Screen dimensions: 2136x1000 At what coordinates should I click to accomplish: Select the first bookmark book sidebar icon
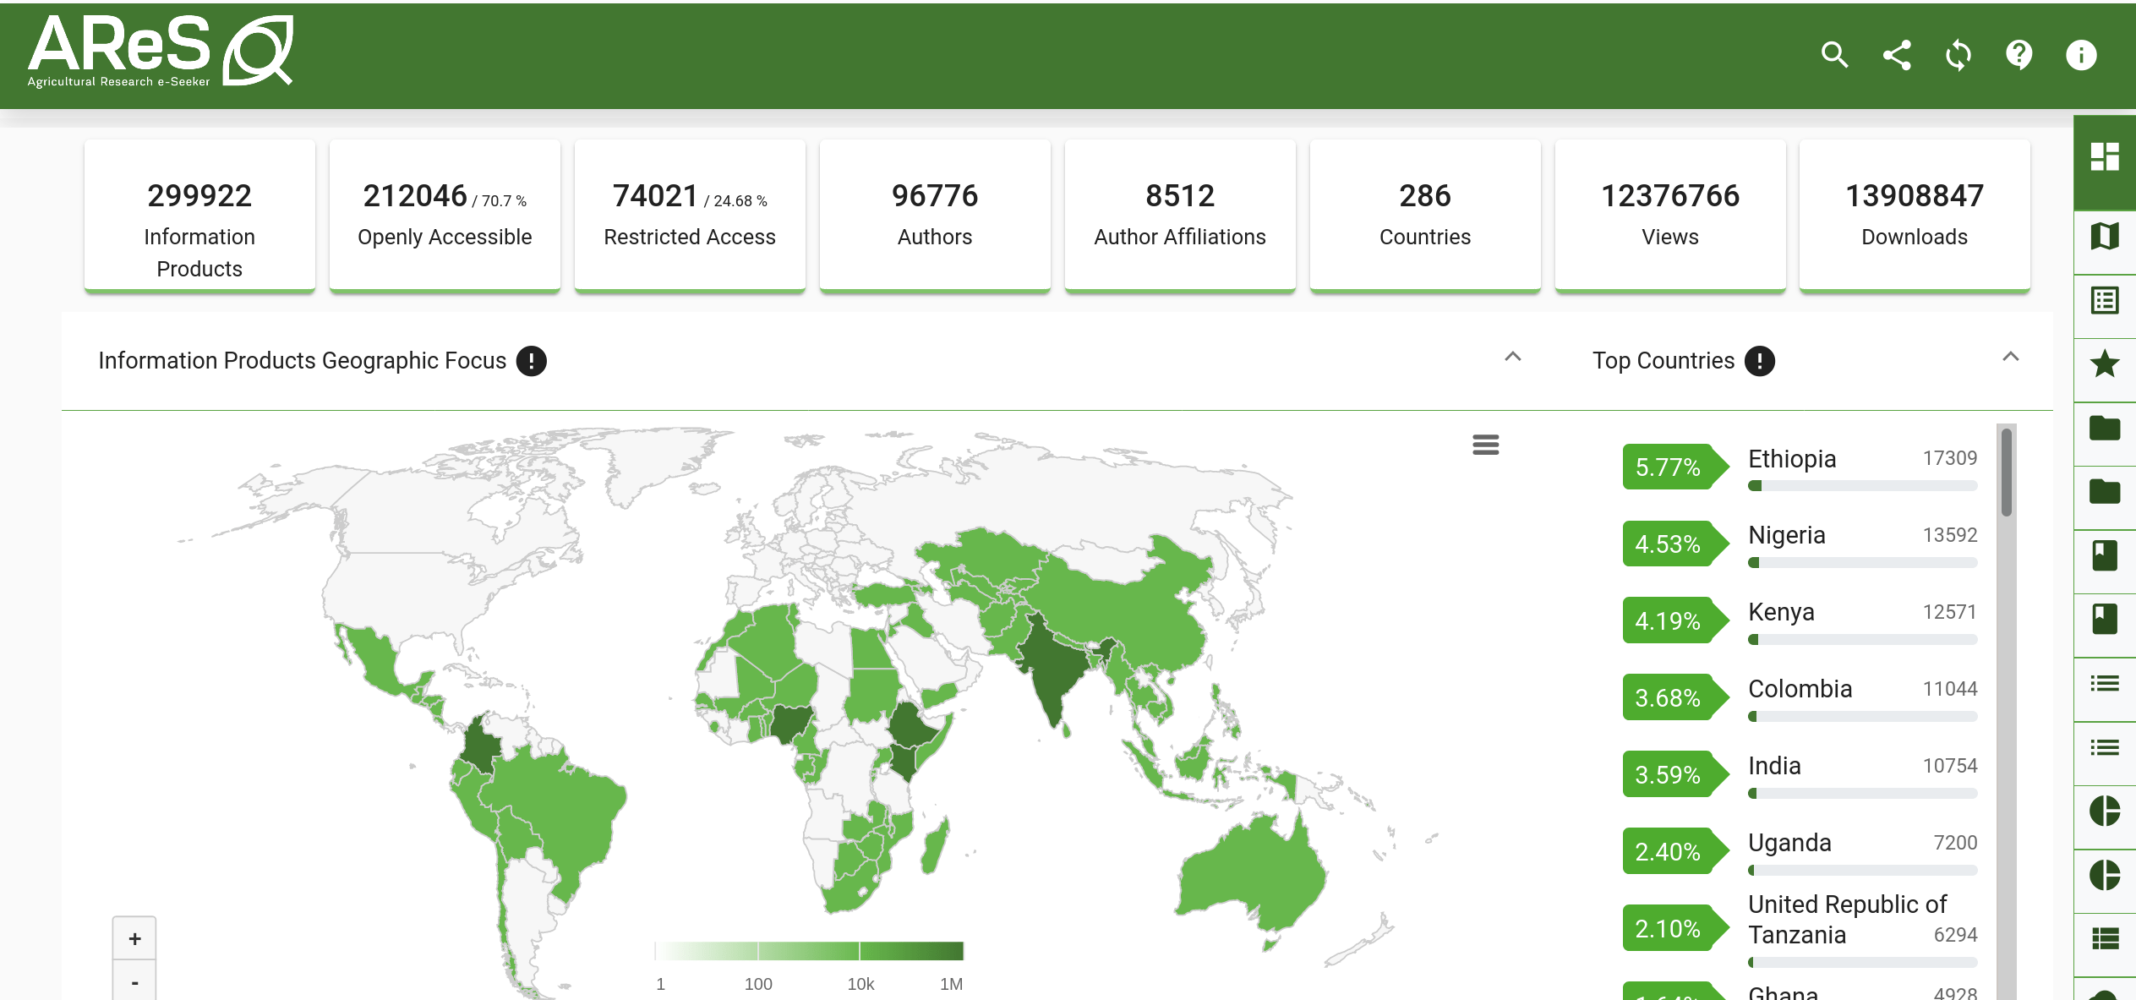(x=2105, y=555)
